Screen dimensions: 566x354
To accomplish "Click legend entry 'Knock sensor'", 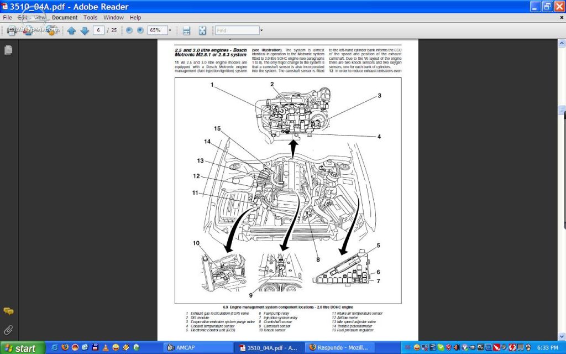I will click(274, 330).
